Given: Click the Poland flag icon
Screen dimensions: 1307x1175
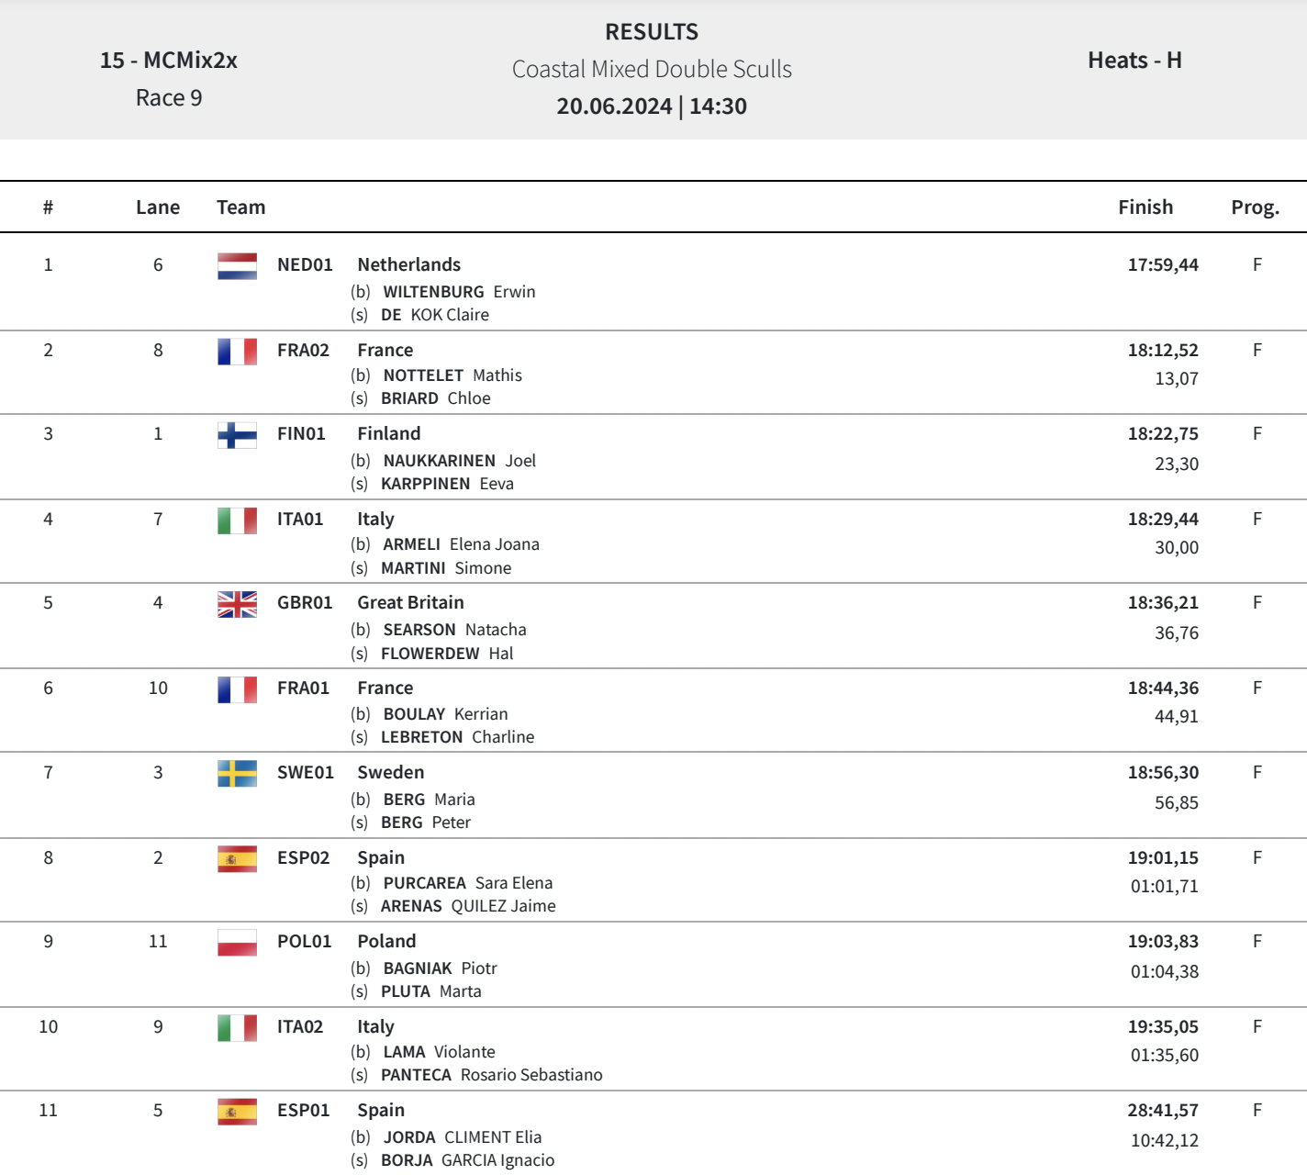Looking at the screenshot, I should pyautogui.click(x=237, y=943).
